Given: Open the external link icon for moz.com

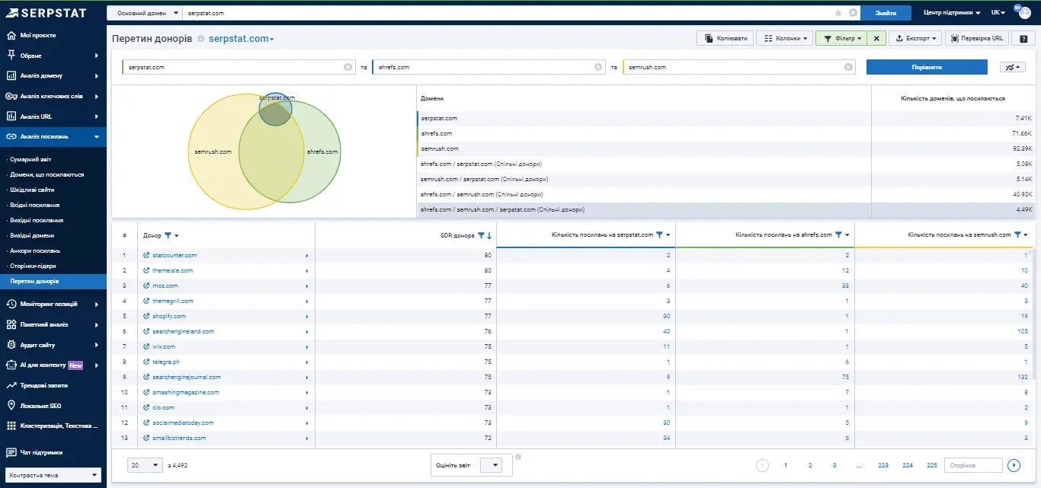Looking at the screenshot, I should pos(146,285).
